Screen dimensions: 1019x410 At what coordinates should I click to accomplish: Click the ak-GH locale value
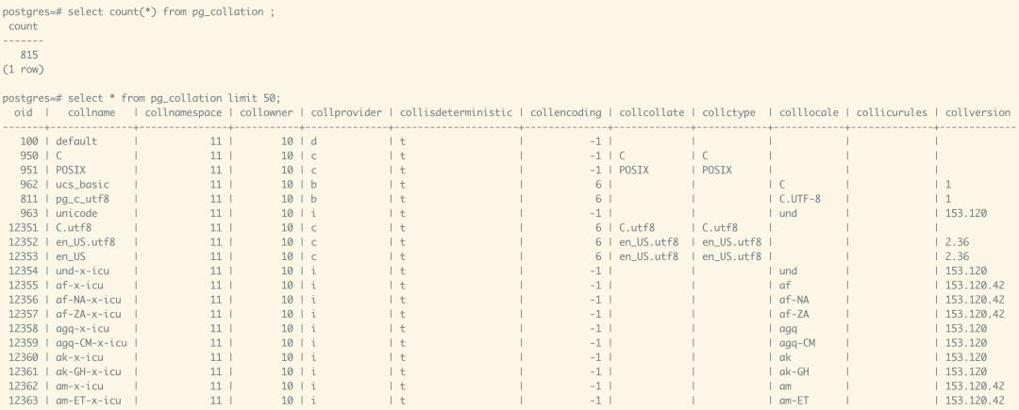793,372
